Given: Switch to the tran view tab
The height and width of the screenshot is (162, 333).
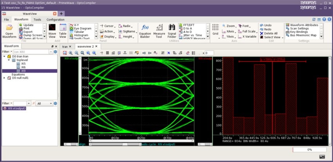Looking at the screenshot, I should point(65,47).
